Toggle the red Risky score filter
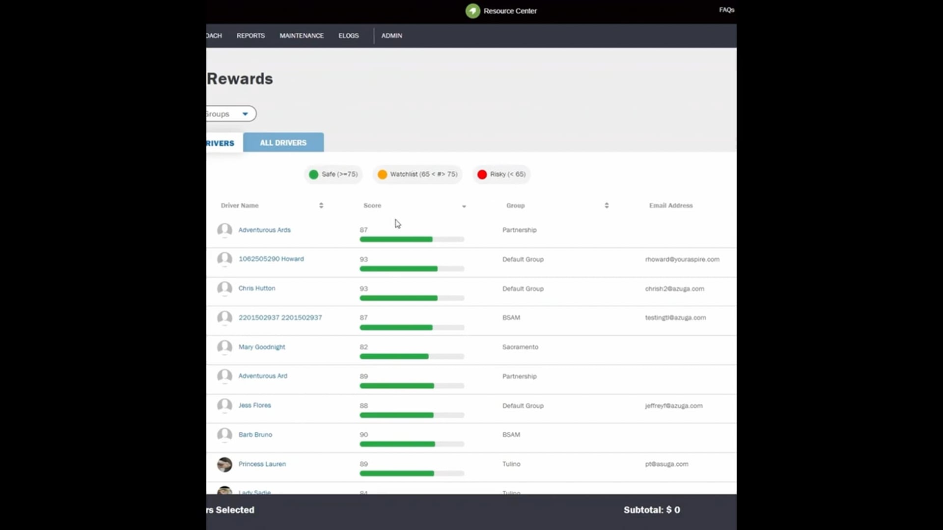Screen dimensions: 943x530 click(501, 174)
